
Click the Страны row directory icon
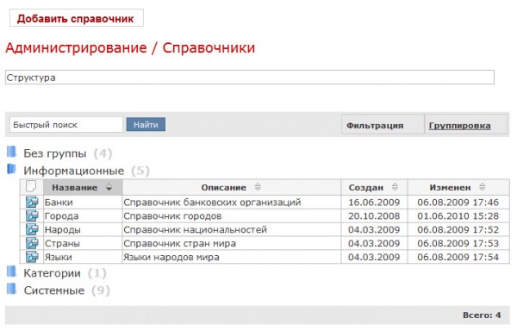point(32,243)
